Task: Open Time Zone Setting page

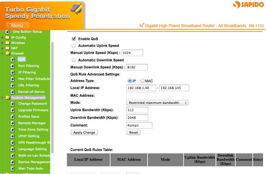Action: 33,130
